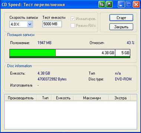Click the 4700372992 Bytes value
141x133 pixels.
pyautogui.click(x=52, y=79)
